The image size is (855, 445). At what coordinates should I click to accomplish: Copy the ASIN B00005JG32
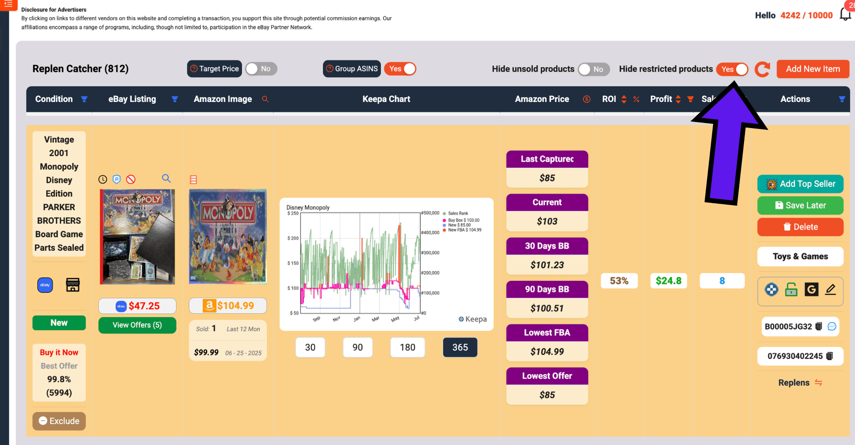818,326
